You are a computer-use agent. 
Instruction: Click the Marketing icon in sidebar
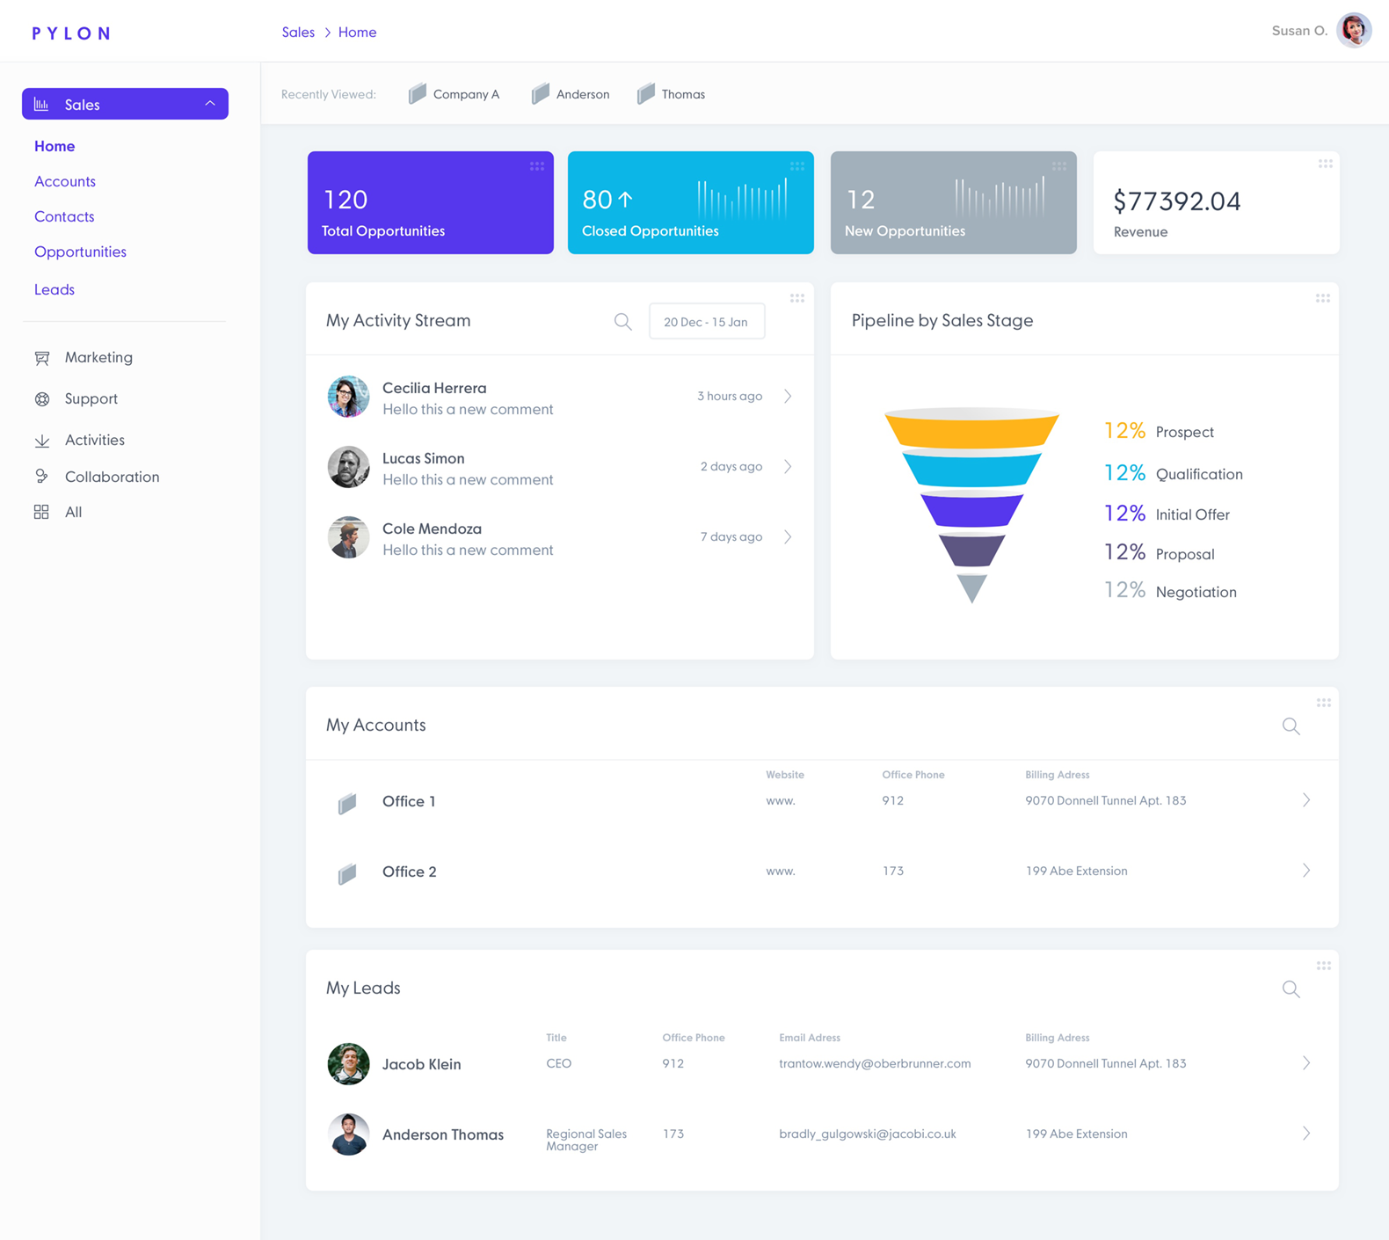(41, 358)
